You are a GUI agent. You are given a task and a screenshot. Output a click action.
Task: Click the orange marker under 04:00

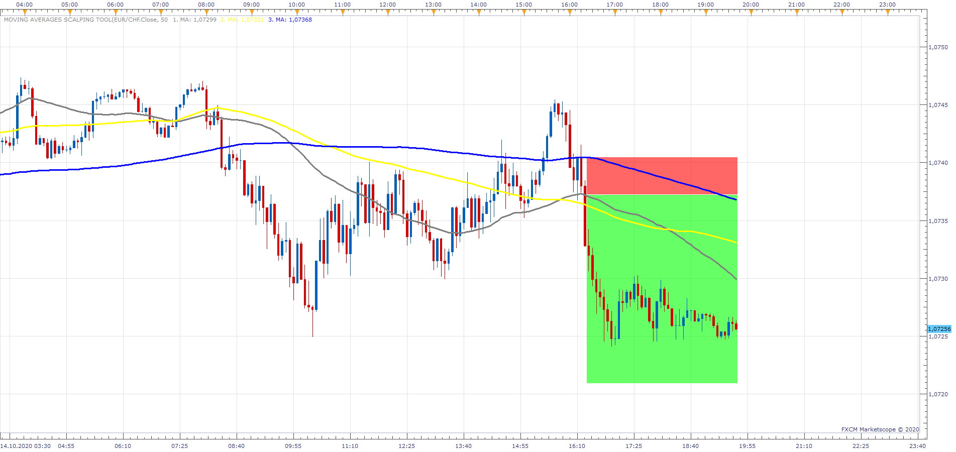tap(25, 12)
